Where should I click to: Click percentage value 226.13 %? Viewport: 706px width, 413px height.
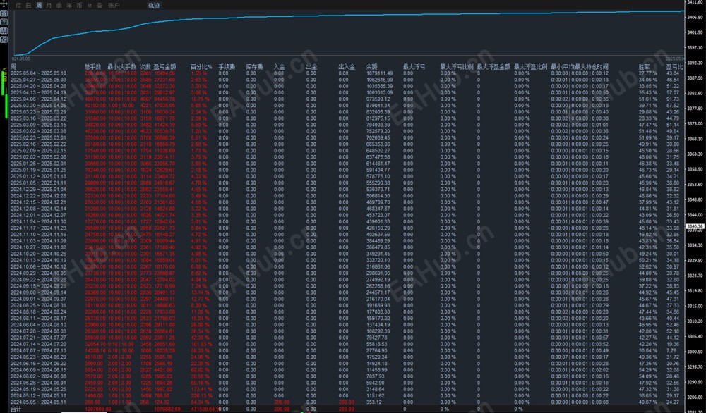(x=201, y=396)
